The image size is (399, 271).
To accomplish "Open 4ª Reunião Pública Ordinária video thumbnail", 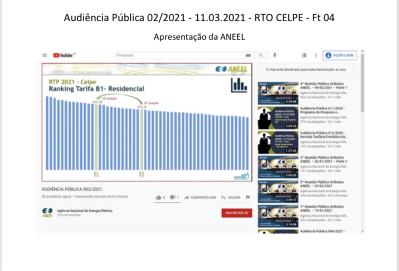I will [278, 93].
